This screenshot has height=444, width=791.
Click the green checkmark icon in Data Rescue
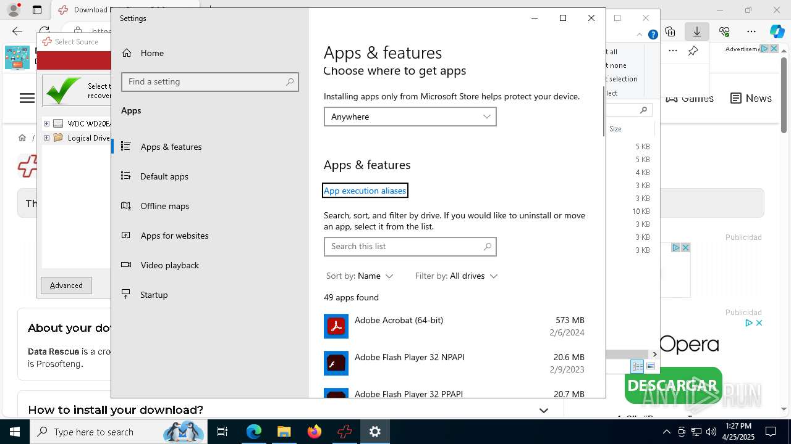click(63, 91)
